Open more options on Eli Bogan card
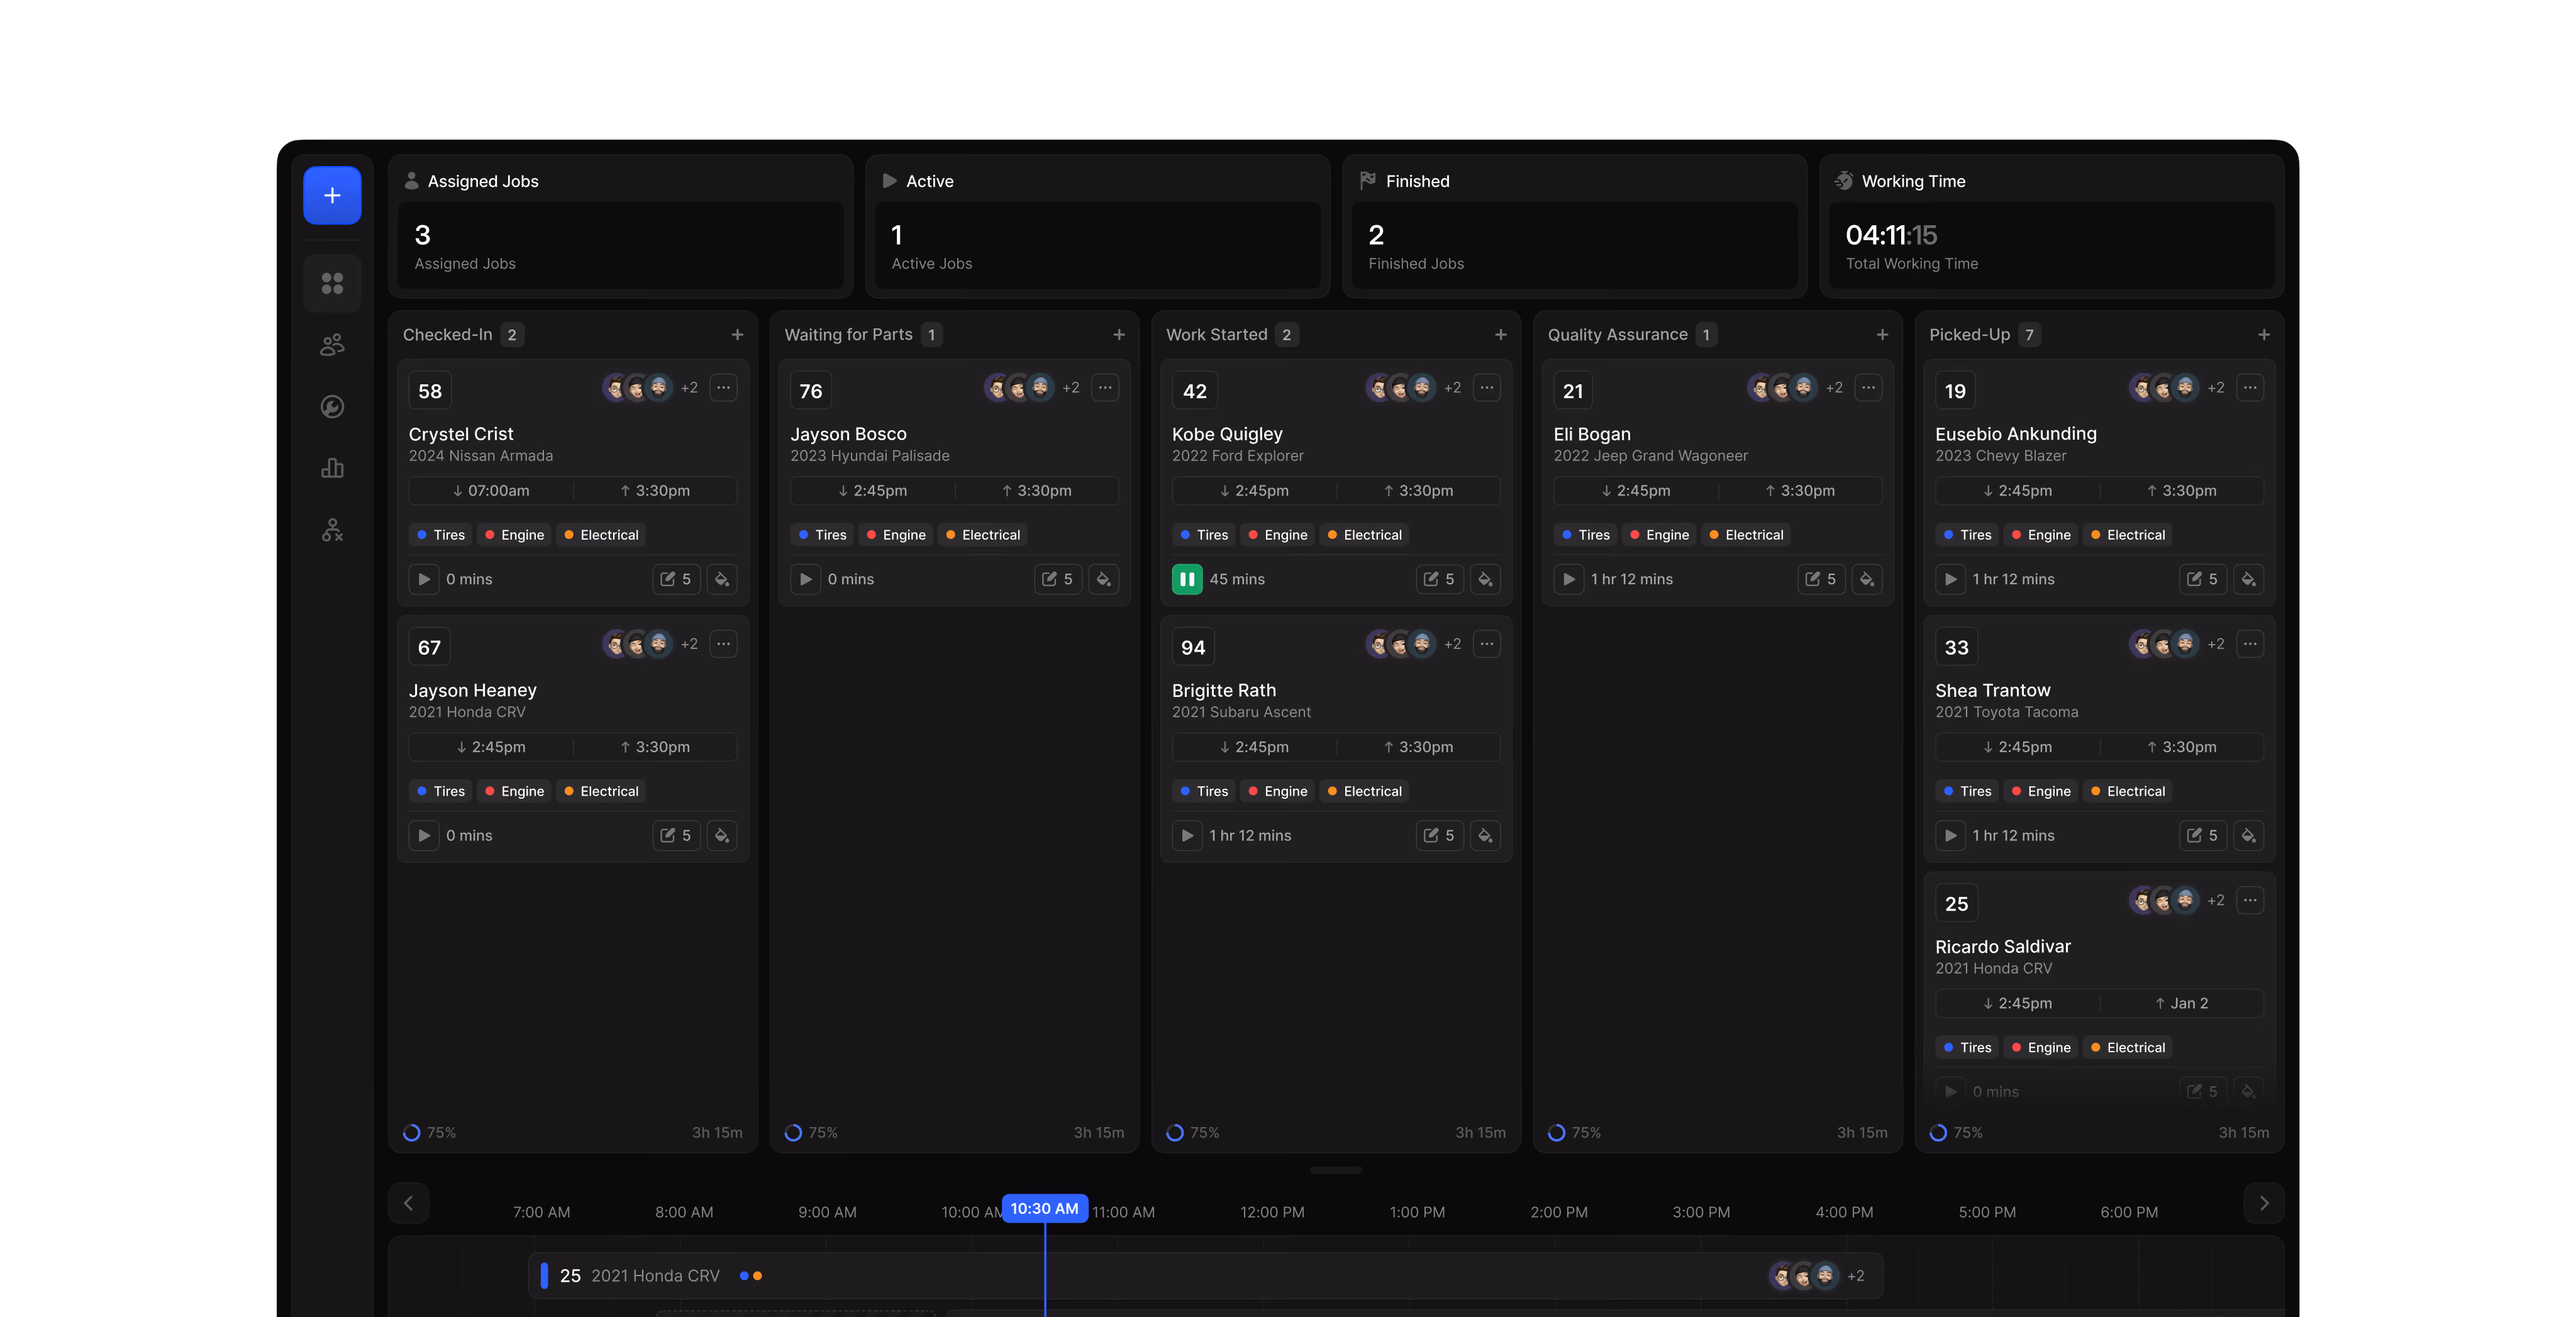Image resolution: width=2576 pixels, height=1317 pixels. coord(1868,388)
